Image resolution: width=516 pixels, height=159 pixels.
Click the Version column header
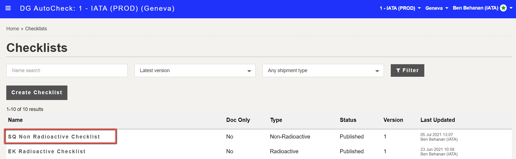pos(393,120)
